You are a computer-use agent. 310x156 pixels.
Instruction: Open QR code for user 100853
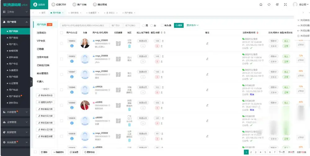click(118, 43)
